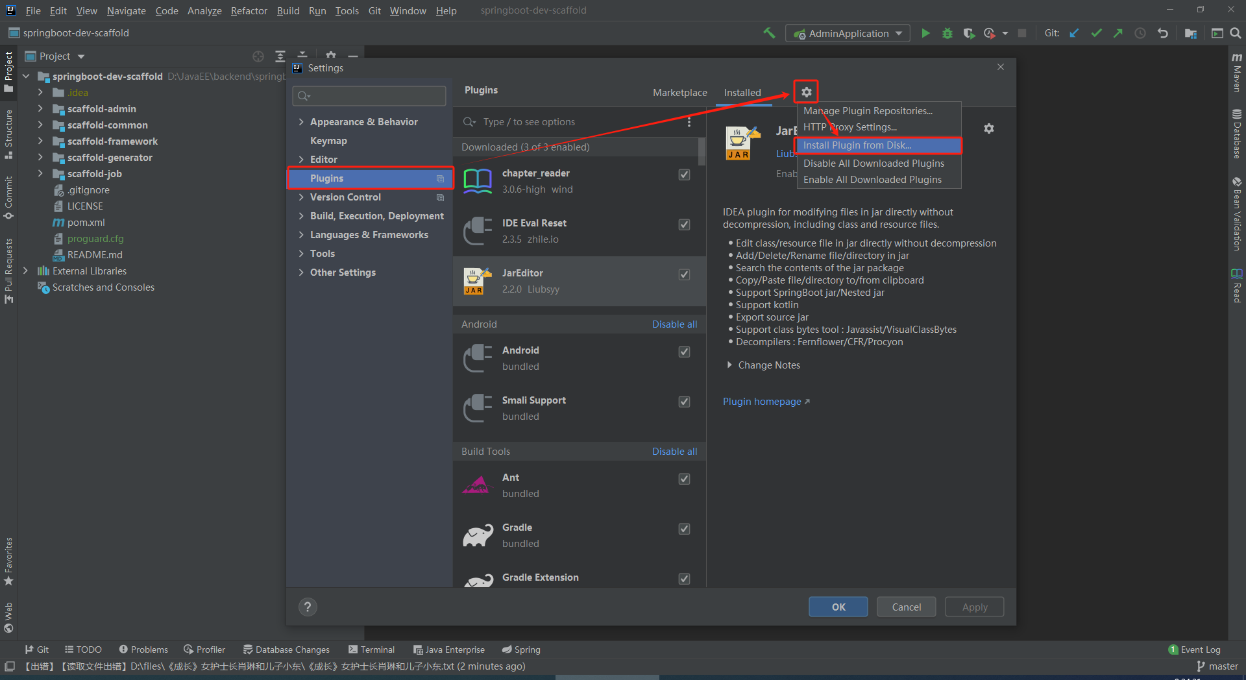
Task: Switch to the Marketplace tab
Action: coord(679,93)
